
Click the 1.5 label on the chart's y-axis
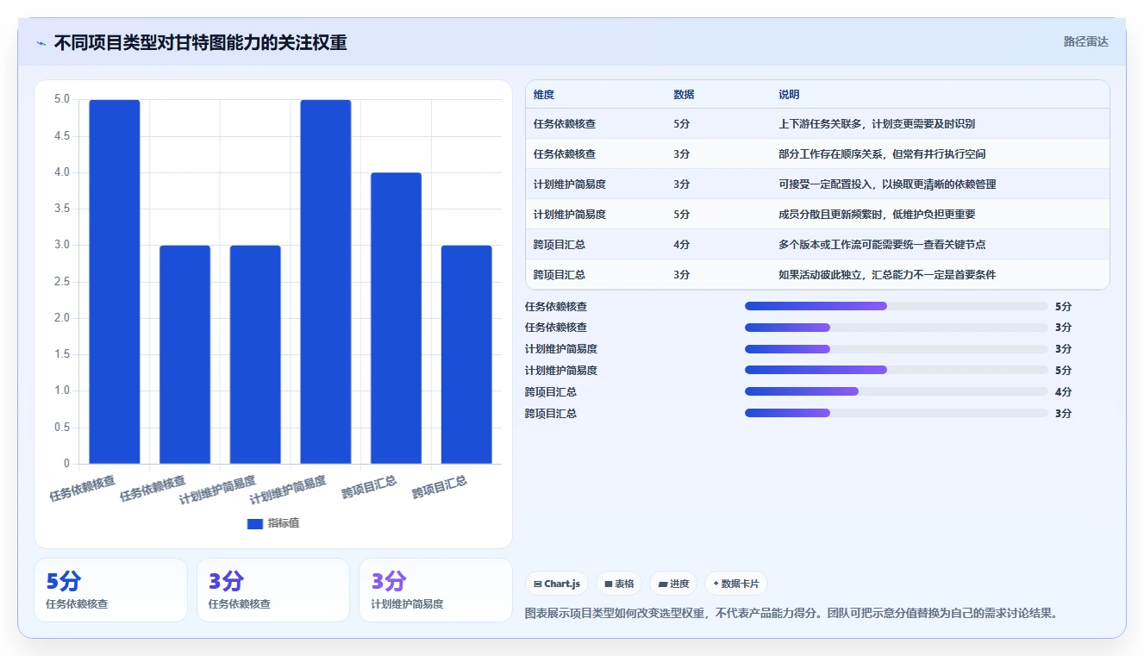[62, 354]
